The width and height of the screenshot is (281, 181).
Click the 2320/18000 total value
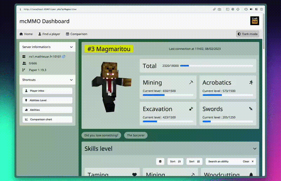[170, 66]
